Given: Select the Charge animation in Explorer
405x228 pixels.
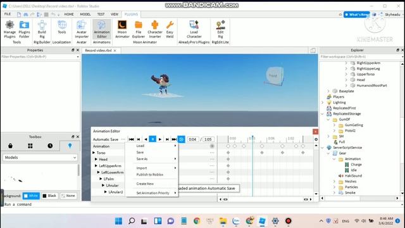Looking at the screenshot, I should 356,165.
